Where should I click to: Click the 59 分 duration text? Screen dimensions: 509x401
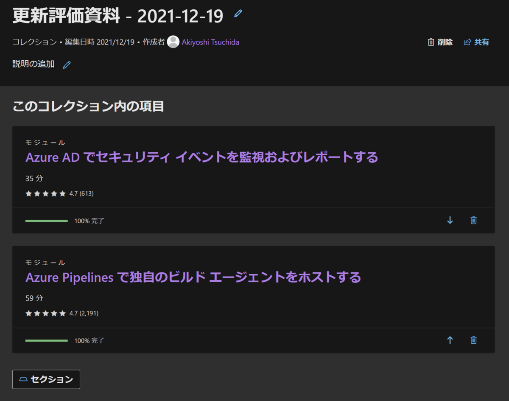pyautogui.click(x=34, y=298)
